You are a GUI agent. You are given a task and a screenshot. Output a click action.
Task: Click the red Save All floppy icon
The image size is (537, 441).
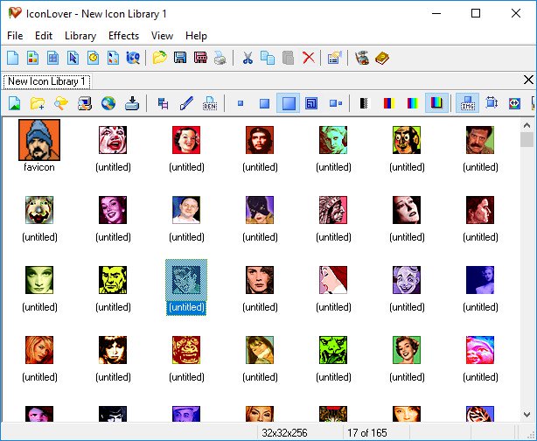200,58
